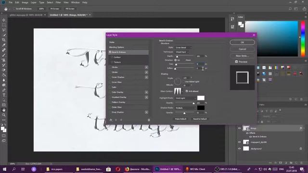Open the Technique Chisel Hard dropdown
Screen dimensions: 308x173
point(182,52)
